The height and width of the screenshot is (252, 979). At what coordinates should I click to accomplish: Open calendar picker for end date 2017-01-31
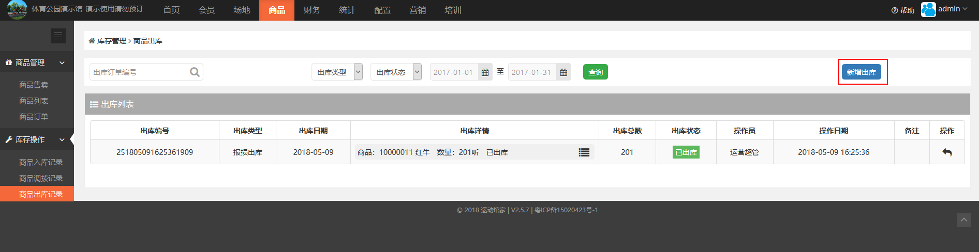tap(563, 72)
